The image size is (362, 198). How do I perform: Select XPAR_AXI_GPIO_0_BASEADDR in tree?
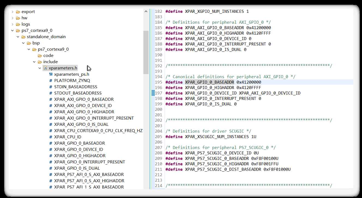click(x=84, y=99)
